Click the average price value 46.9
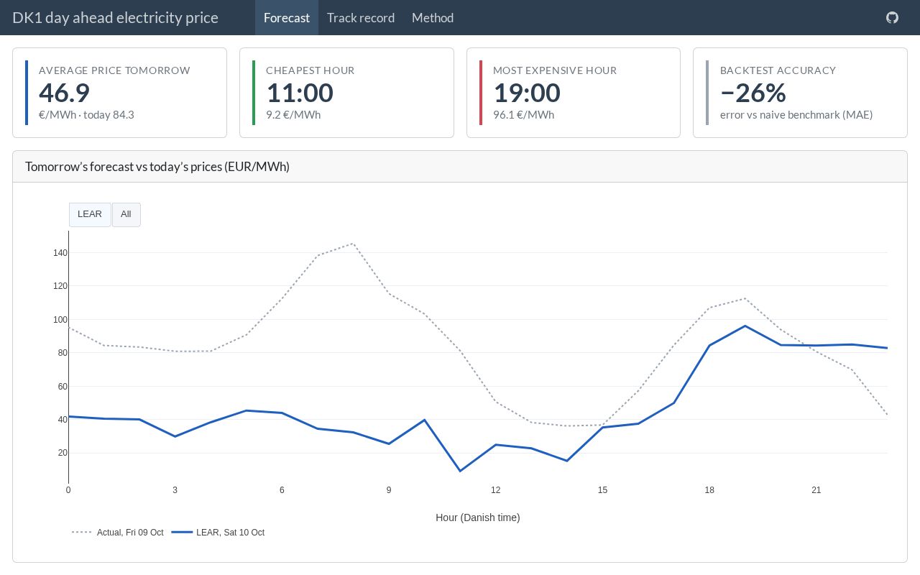The width and height of the screenshot is (920, 575). pyautogui.click(x=64, y=93)
